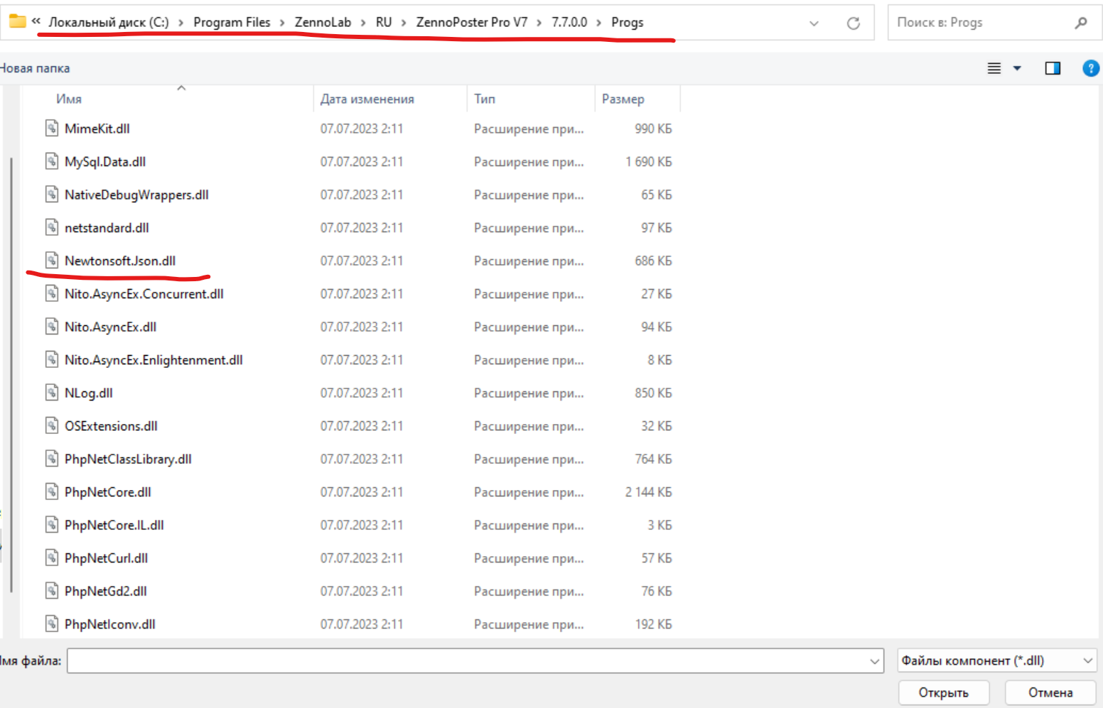Click the Новая папка button
The width and height of the screenshot is (1103, 708).
pyautogui.click(x=35, y=68)
